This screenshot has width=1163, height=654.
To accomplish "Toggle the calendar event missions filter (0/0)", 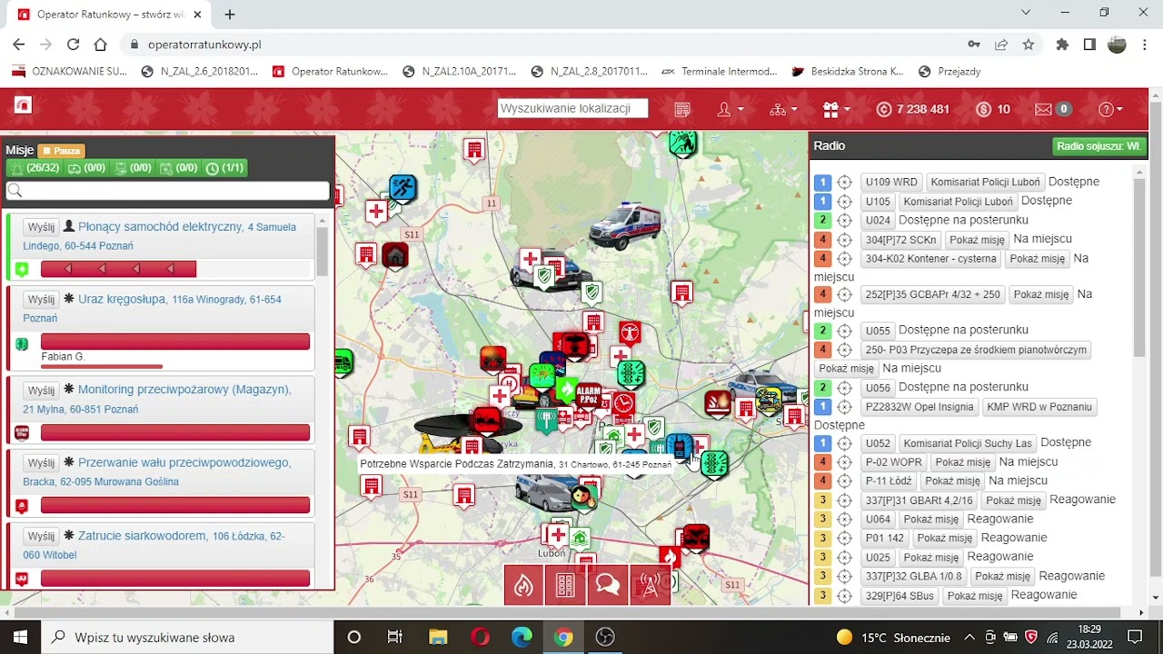I will pos(178,168).
